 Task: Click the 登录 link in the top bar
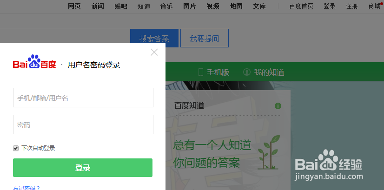330,7
